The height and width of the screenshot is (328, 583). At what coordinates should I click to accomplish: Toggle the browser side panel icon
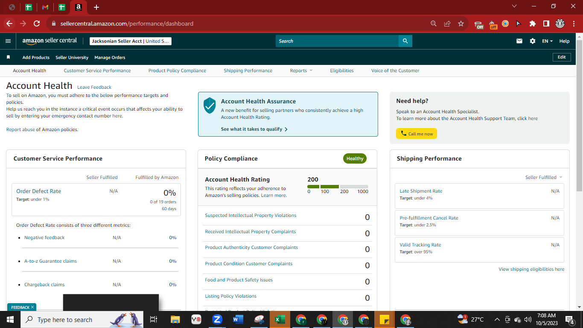tap(546, 23)
